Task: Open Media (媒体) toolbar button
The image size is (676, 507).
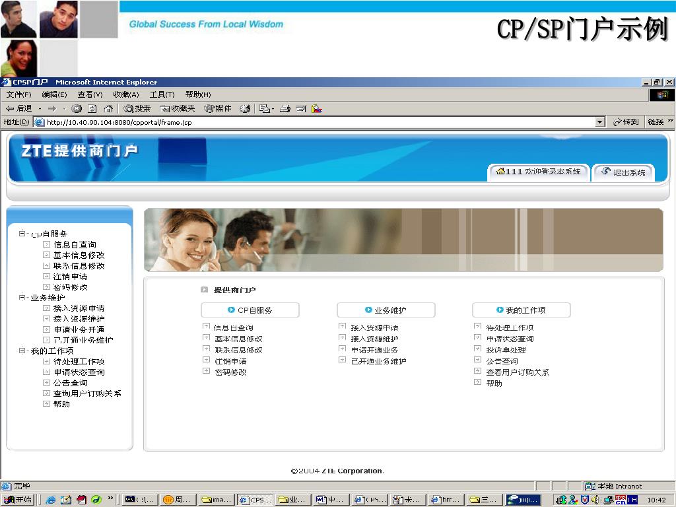Action: (218, 109)
